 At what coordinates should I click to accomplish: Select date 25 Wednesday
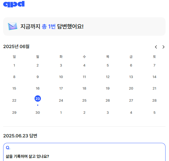[x=84, y=101]
